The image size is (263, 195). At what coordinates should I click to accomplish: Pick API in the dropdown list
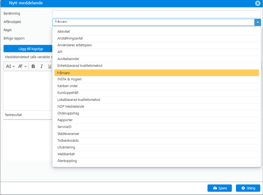(157, 52)
